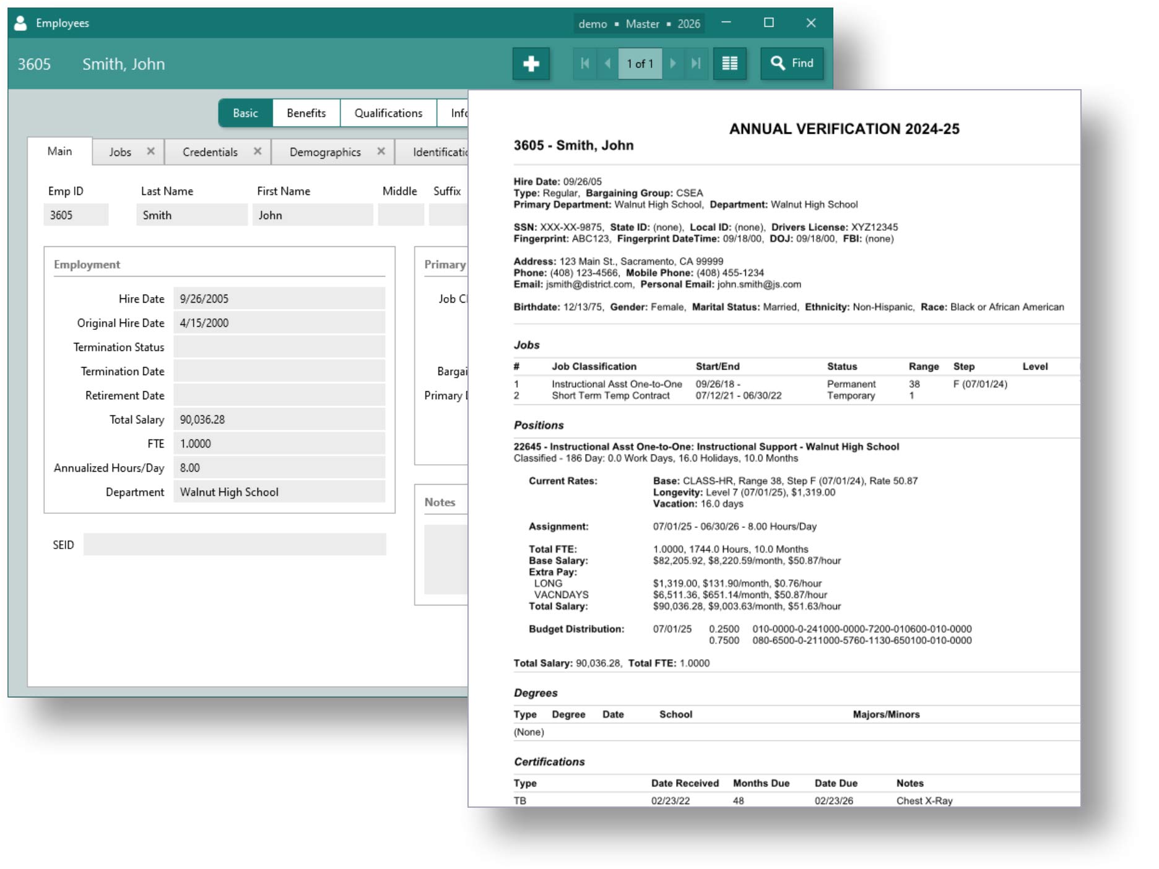Viewport: 1159px width, 869px height.
Task: Jump to last record arrow
Action: tap(696, 64)
